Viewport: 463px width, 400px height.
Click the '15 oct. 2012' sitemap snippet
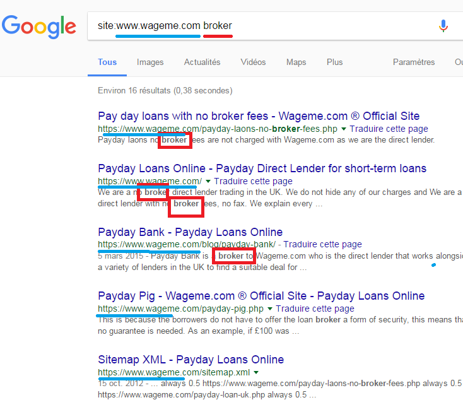(x=280, y=389)
